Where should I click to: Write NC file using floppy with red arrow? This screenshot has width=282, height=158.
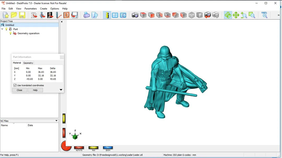click(x=74, y=15)
